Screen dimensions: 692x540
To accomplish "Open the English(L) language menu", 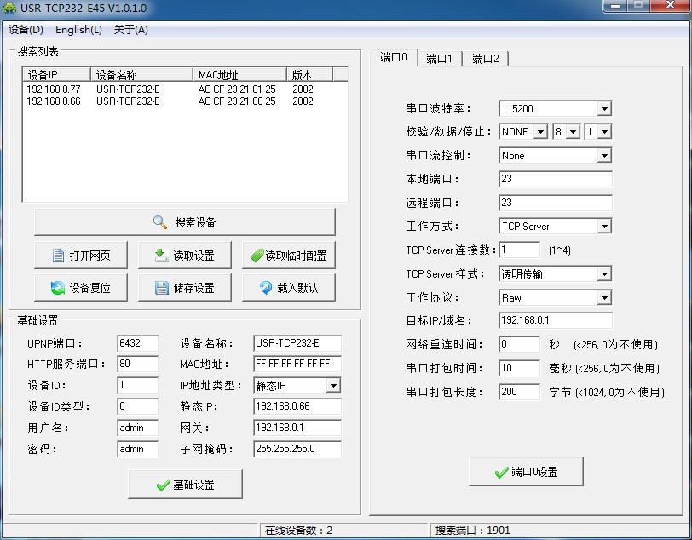I will tap(78, 30).
